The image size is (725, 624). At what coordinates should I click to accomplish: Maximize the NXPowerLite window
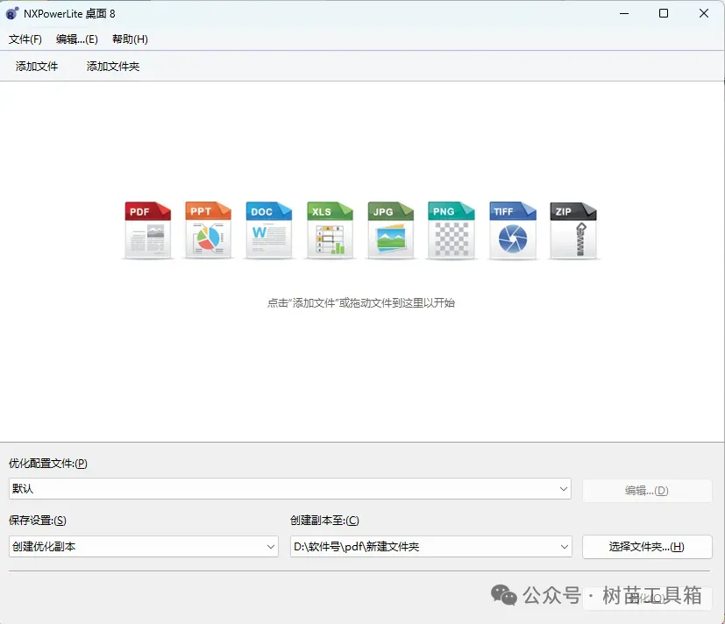[664, 13]
